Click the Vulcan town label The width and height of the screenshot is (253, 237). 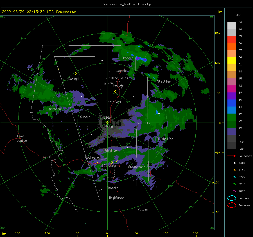[x=143, y=209]
